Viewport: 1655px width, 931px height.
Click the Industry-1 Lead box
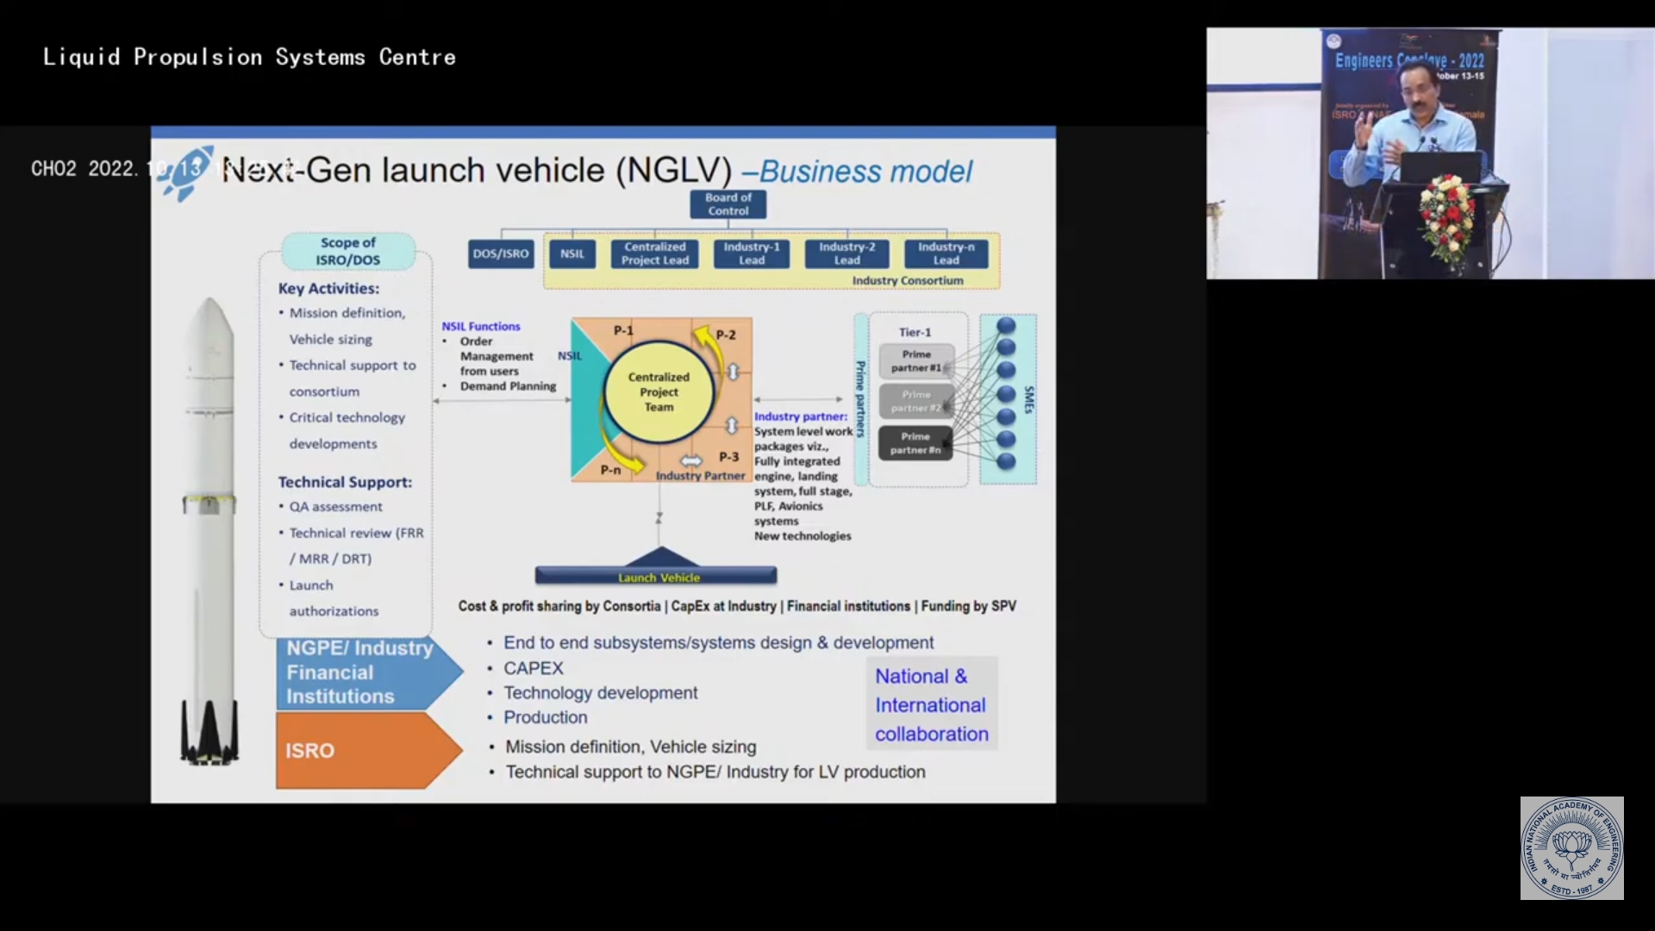[x=752, y=253]
